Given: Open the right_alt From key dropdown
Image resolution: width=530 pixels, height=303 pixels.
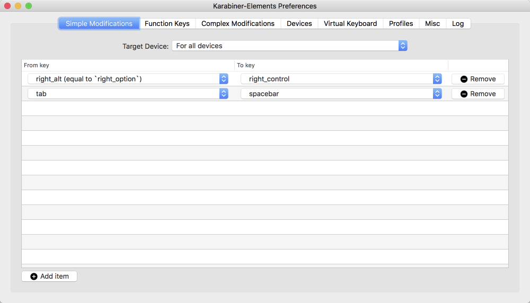Looking at the screenshot, I should coord(128,79).
